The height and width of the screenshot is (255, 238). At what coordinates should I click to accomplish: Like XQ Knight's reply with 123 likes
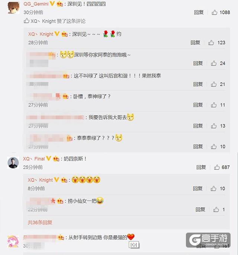click(211, 42)
